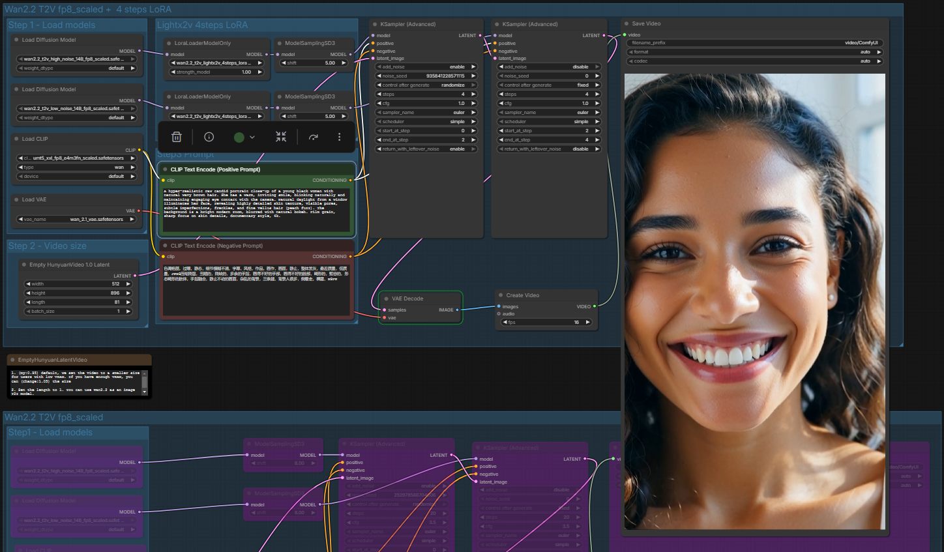This screenshot has width=944, height=552.
Task: Click the filename_prefix field in Save Video
Action: (755, 43)
